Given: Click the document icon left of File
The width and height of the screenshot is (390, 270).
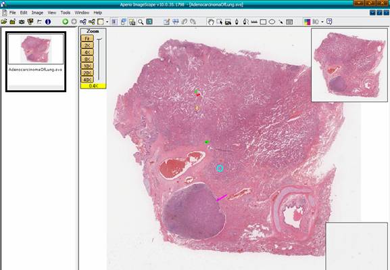Looking at the screenshot, I should point(4,13).
